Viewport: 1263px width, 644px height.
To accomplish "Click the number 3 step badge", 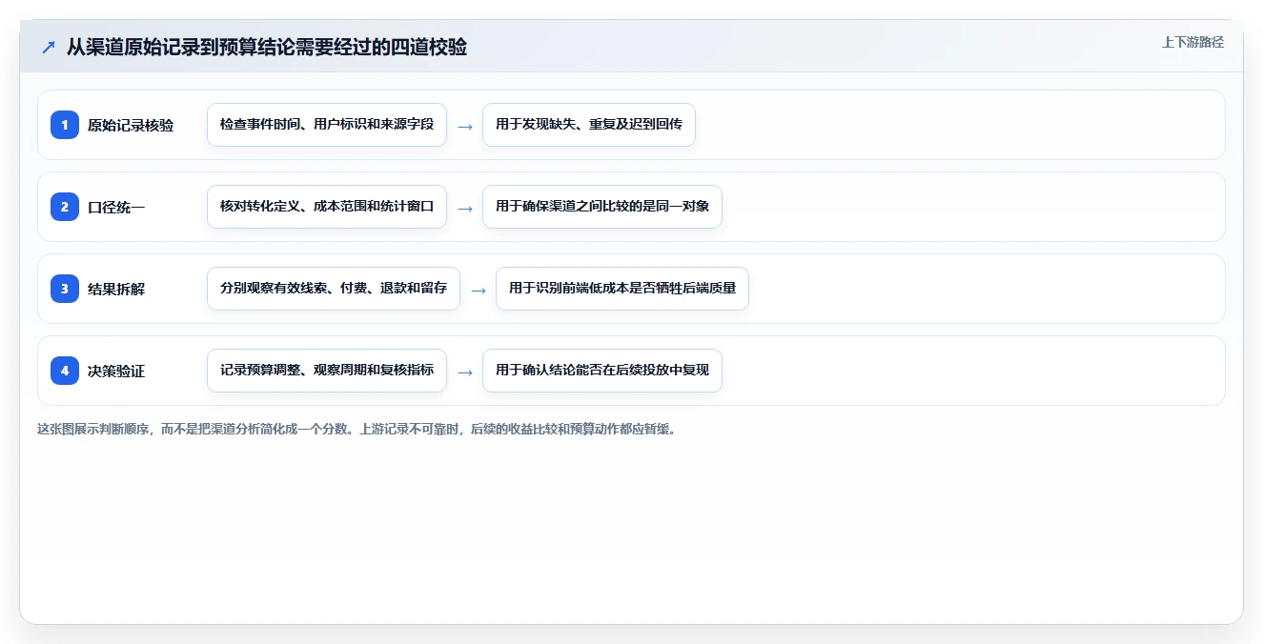I will coord(65,289).
